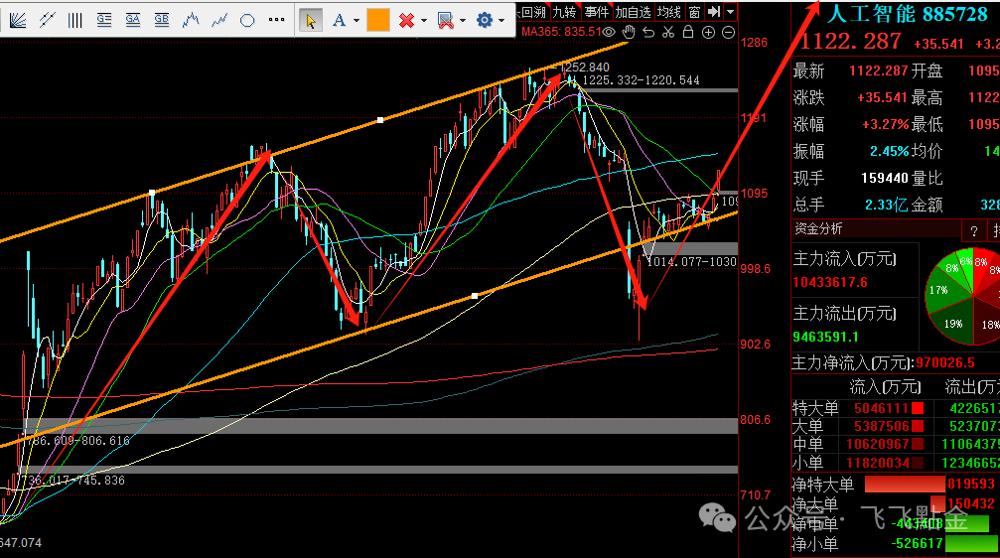
Task: Open the 九转 tab
Action: point(564,12)
